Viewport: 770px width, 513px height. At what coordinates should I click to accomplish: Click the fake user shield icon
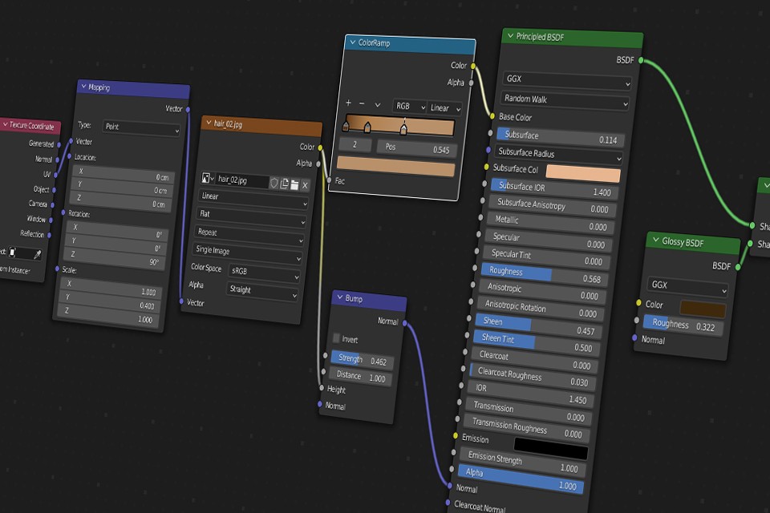(x=274, y=184)
